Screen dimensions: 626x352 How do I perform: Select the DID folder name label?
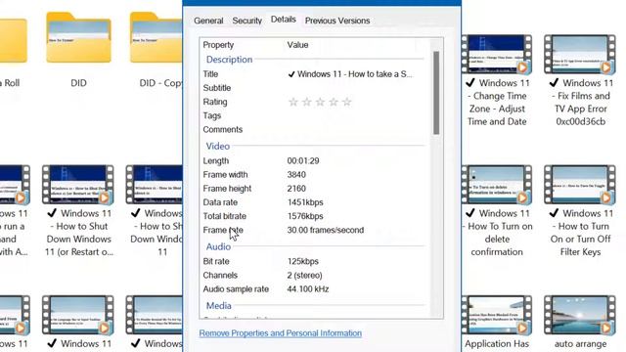click(78, 83)
